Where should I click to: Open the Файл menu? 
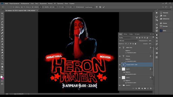click(6, 4)
